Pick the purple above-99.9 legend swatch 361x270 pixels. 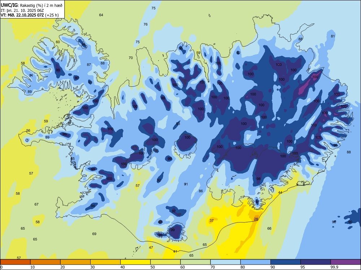click(345, 262)
